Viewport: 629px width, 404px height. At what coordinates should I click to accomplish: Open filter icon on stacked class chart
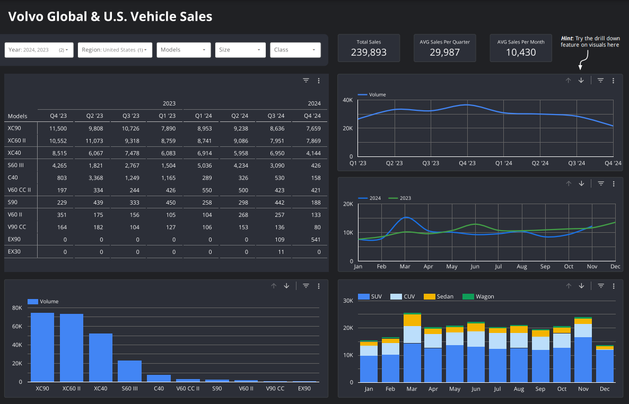point(601,286)
